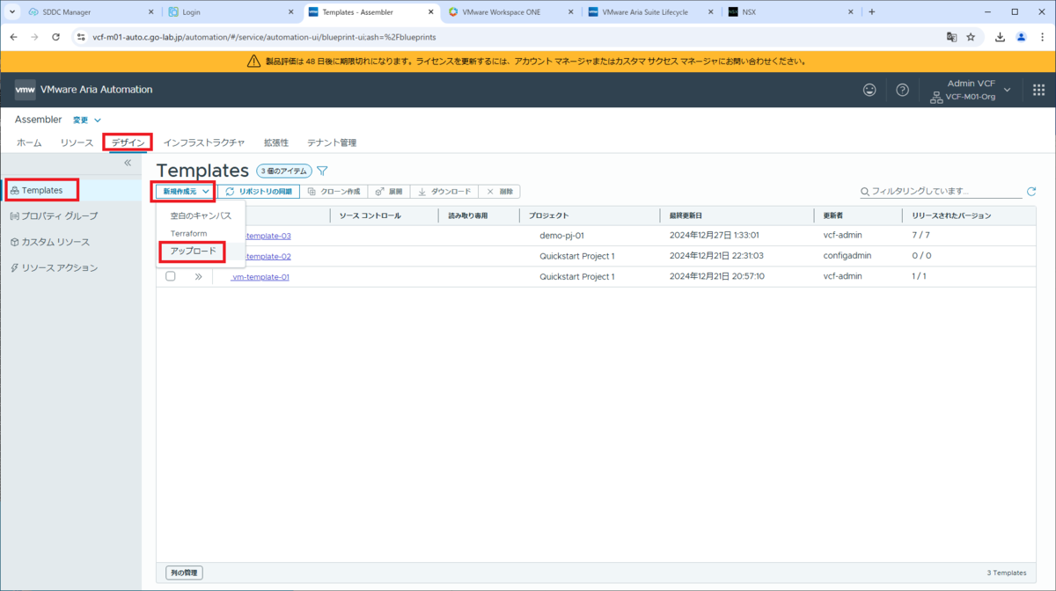Switch to the デザイン tab
Screen dimensions: 1056x591
128,142
